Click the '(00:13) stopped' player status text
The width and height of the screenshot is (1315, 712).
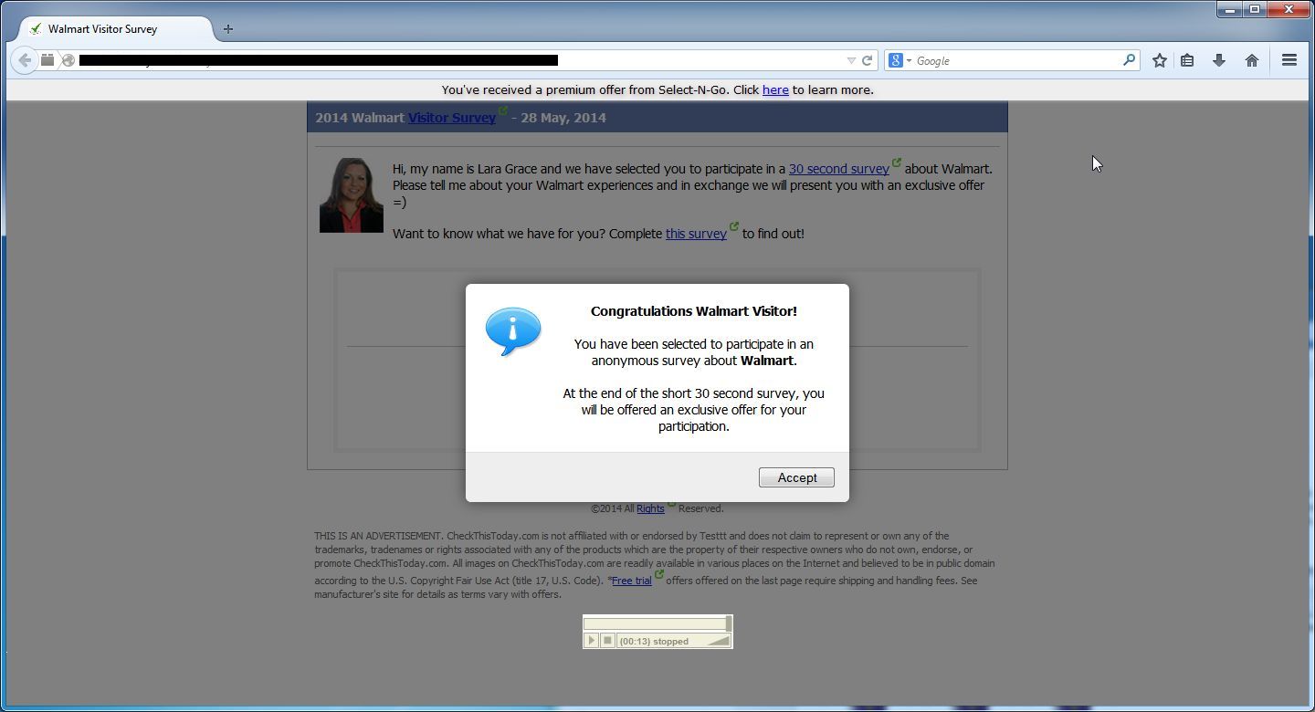pos(654,642)
